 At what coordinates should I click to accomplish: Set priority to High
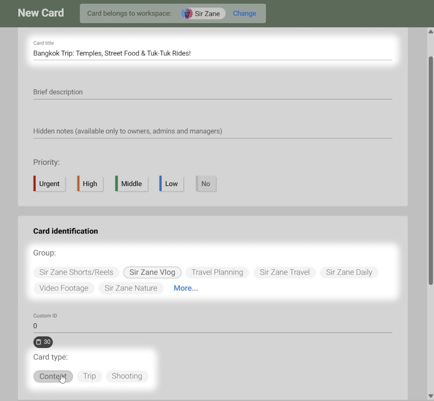click(90, 184)
